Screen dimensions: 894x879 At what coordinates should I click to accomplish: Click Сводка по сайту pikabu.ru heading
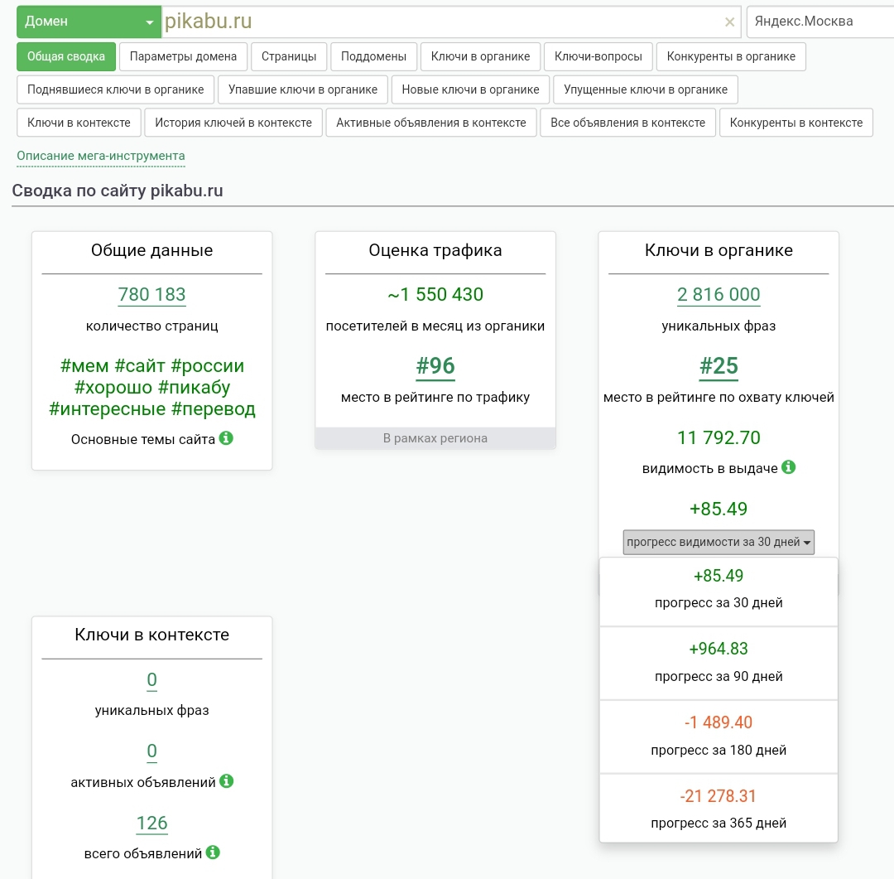(118, 191)
